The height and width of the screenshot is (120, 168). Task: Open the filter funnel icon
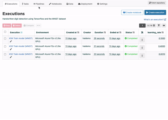click(159, 26)
